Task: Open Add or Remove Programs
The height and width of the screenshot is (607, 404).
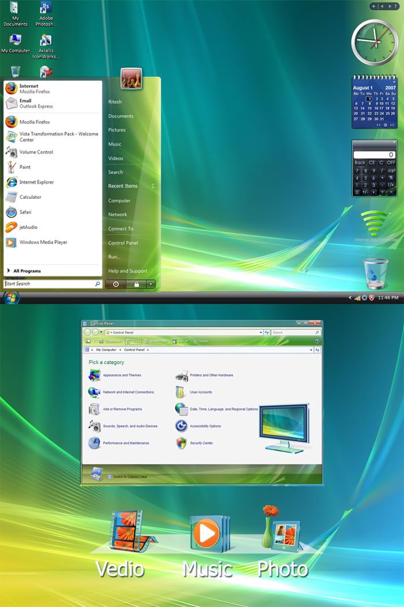Action: [115, 409]
